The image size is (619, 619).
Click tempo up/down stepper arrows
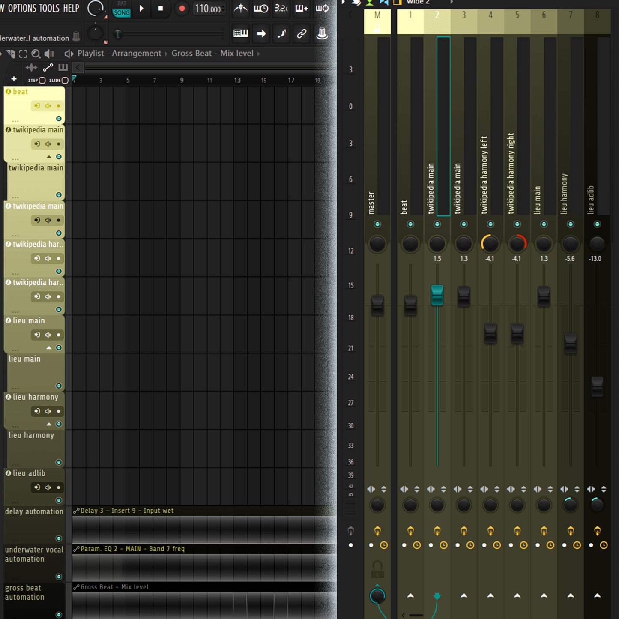point(223,9)
